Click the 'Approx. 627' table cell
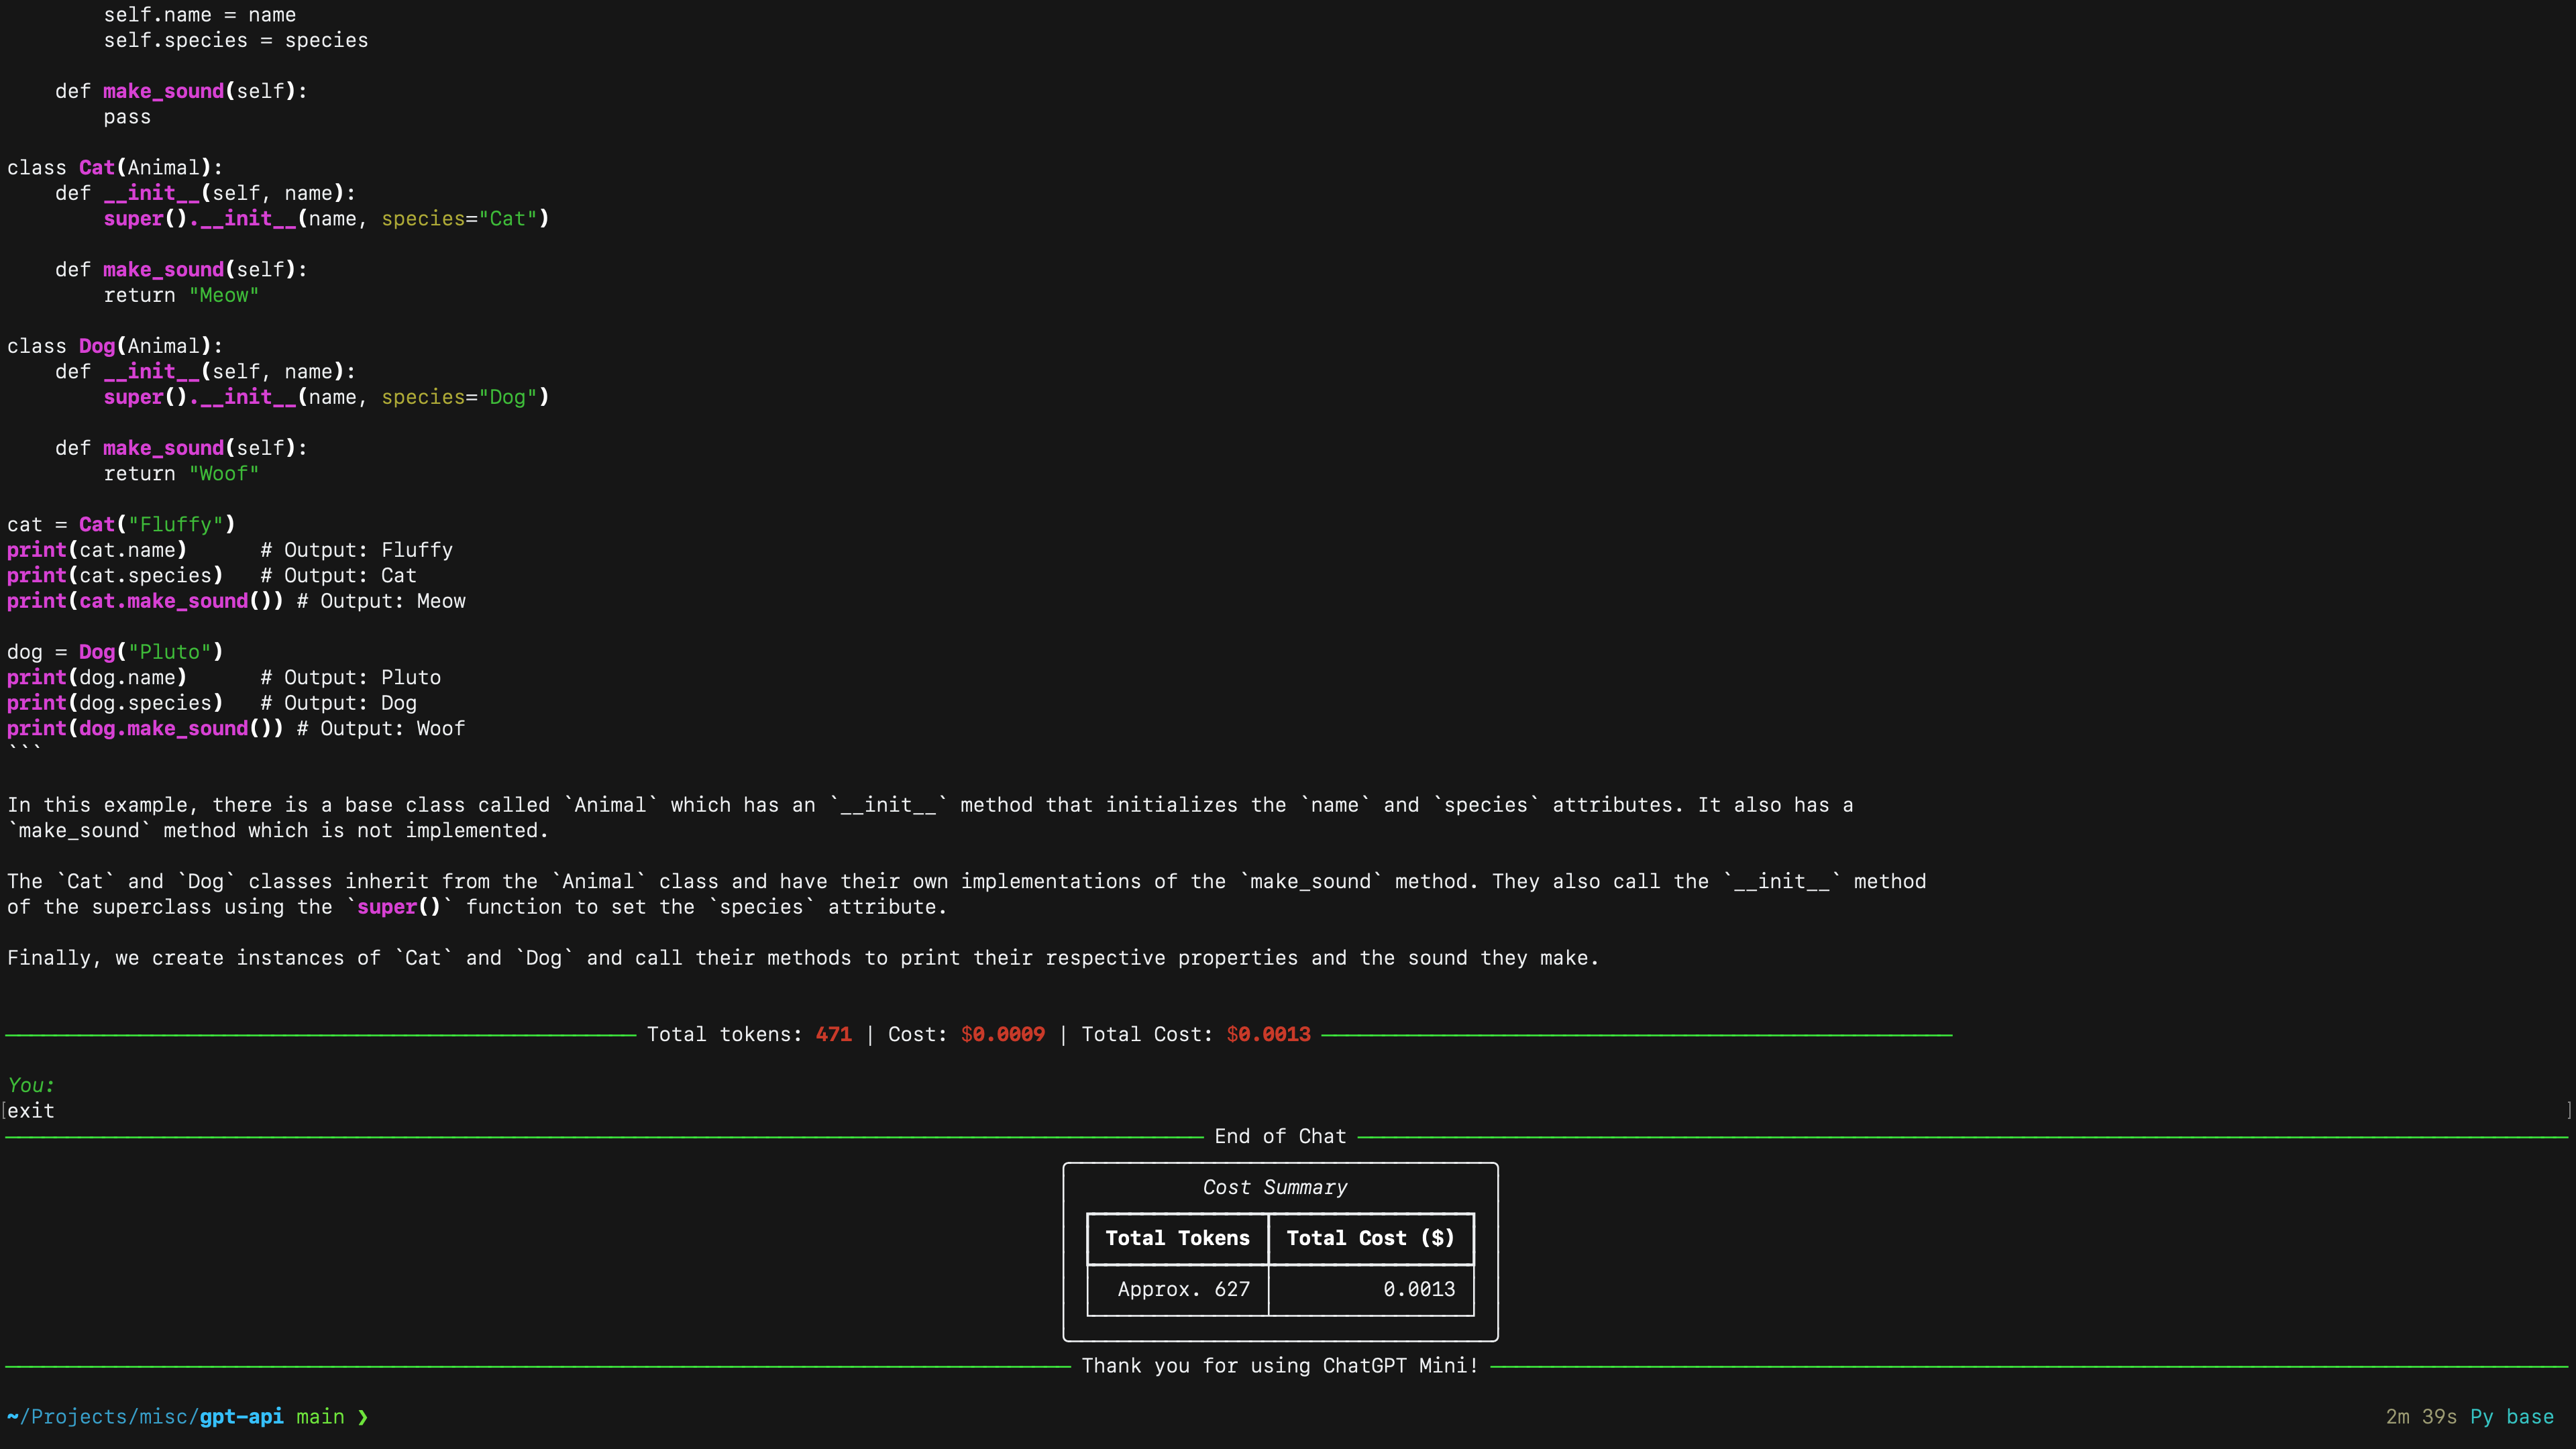The width and height of the screenshot is (2576, 1449). point(1184,1289)
